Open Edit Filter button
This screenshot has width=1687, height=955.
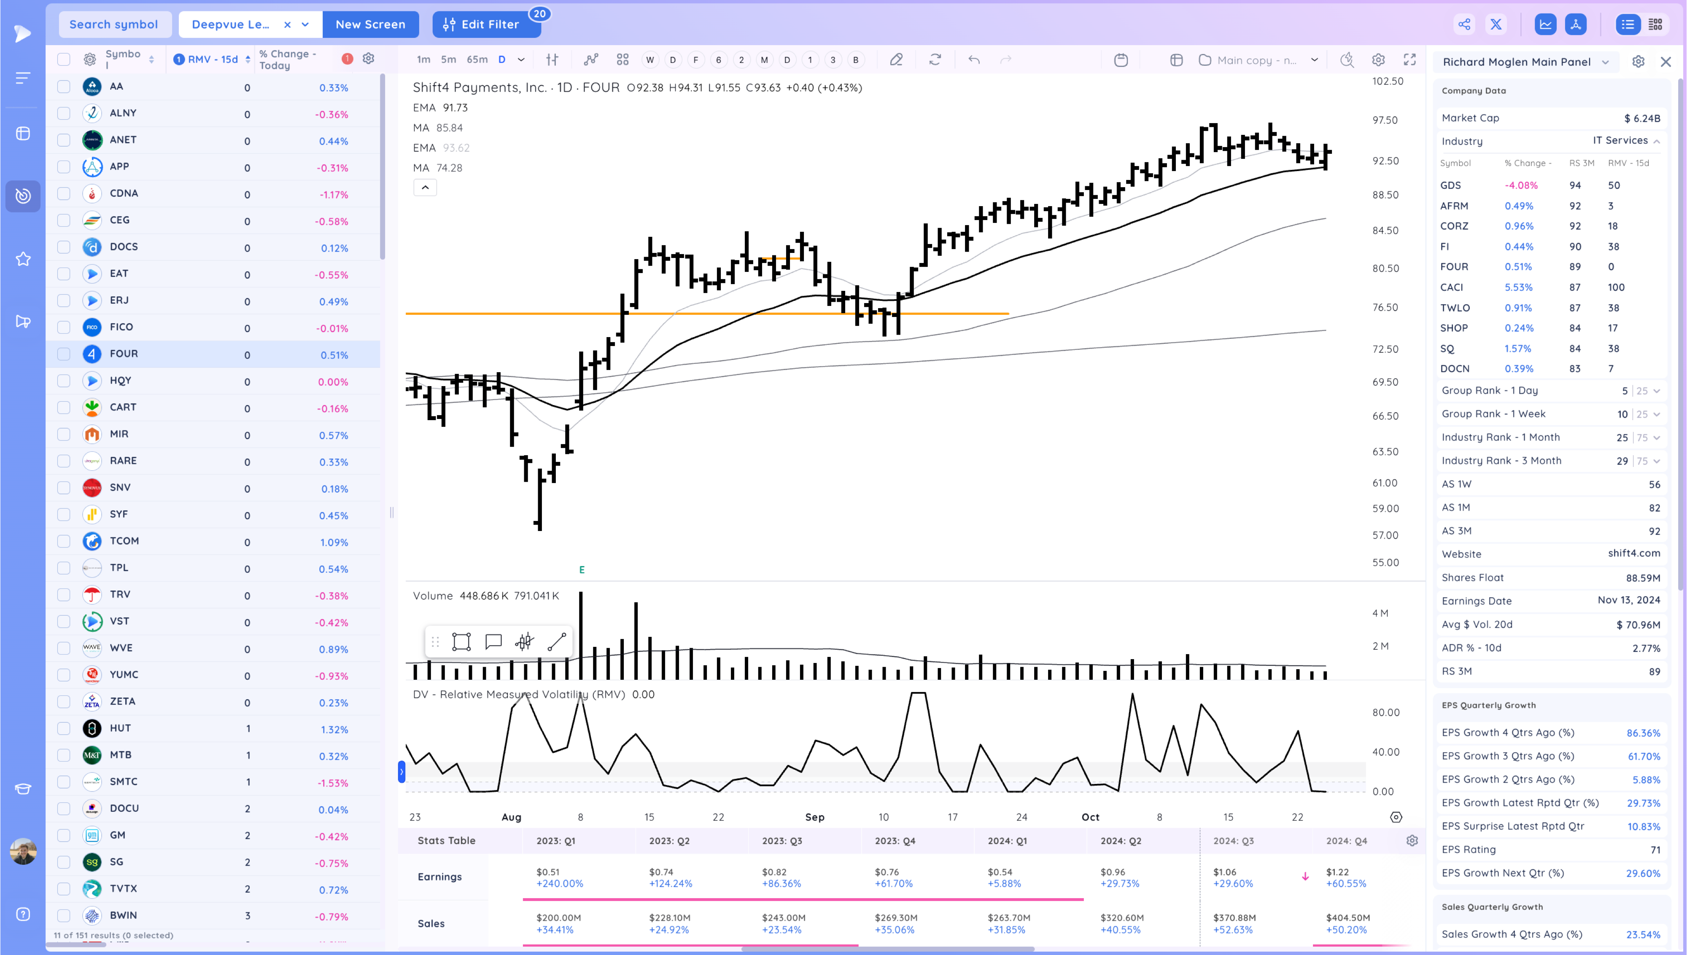[486, 24]
